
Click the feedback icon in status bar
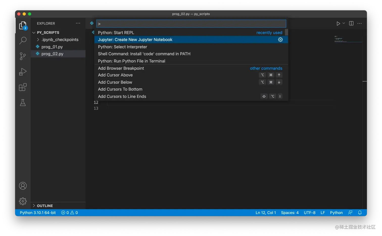click(x=350, y=213)
